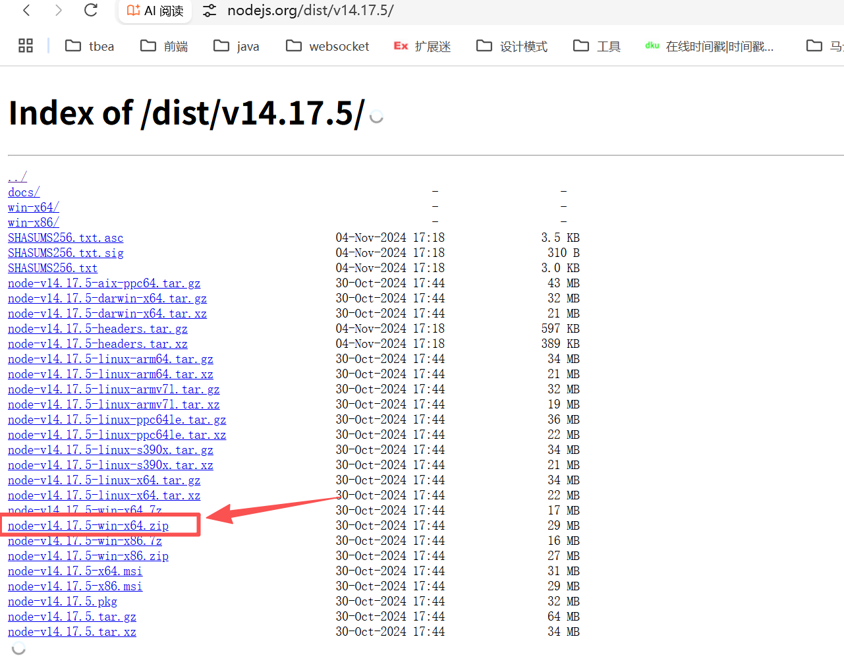
Task: Download node-v14.17.5-linux-s390x.tar.gz
Action: tap(111, 449)
